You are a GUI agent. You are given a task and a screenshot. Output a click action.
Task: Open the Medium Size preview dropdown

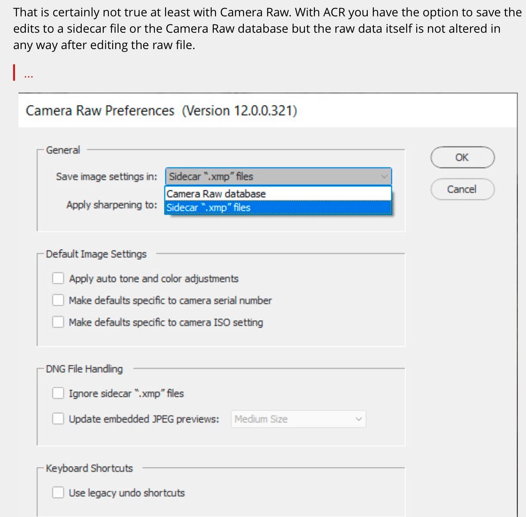(299, 419)
